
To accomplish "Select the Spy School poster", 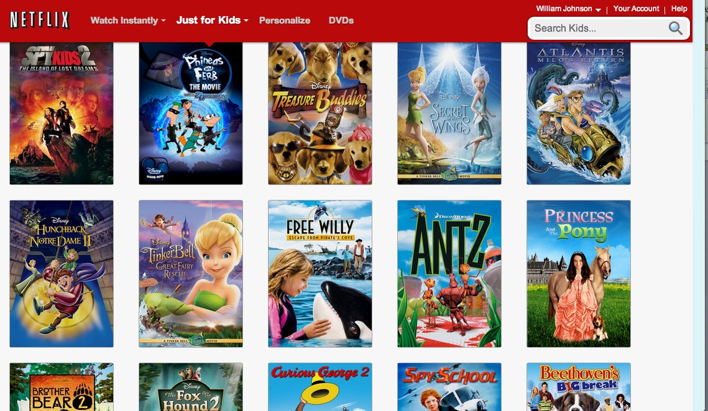I will pos(449,387).
